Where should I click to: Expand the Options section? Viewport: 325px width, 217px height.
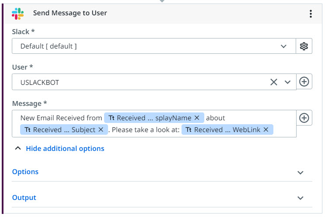coord(162,172)
